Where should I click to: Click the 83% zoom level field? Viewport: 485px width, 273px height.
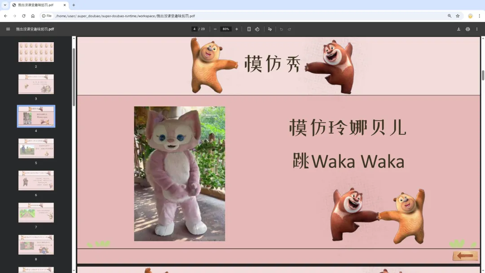(226, 29)
